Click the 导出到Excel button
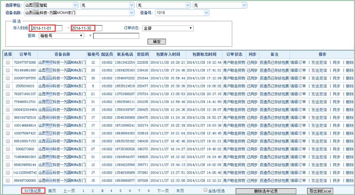The width and height of the screenshot is (355, 195). (320, 191)
